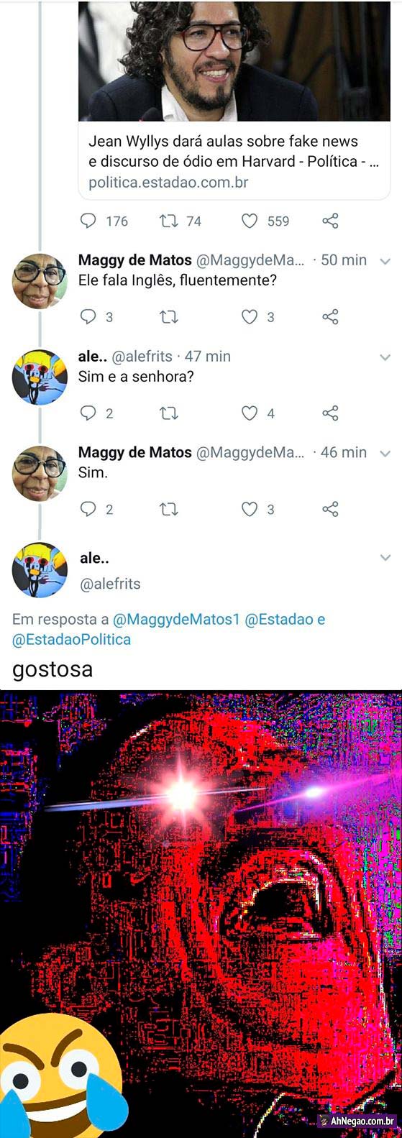Viewport: 402px width, 1138px height.
Task: Open the deep-fried red meme image
Action: 201,914
